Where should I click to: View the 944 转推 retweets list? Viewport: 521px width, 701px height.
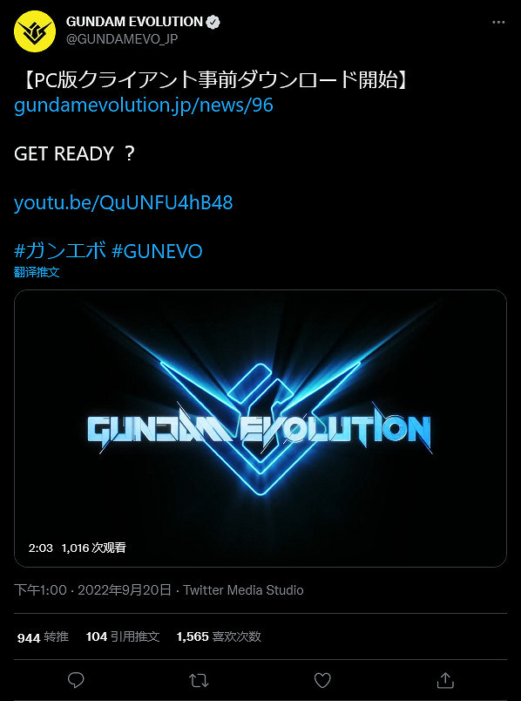pos(43,636)
